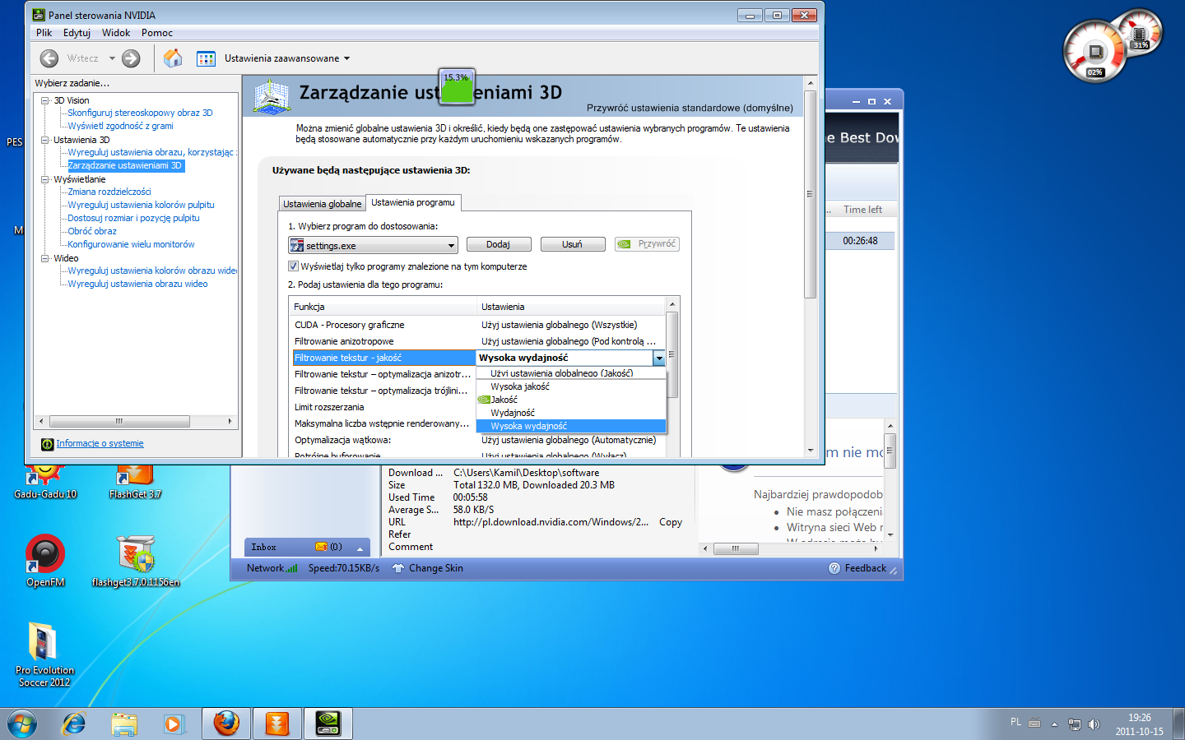Select 'Wysoka jakość' from dropdown list

pyautogui.click(x=520, y=386)
